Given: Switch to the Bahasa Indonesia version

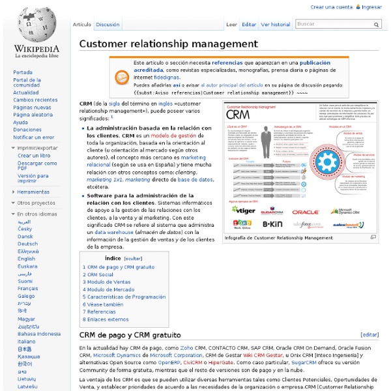Looking at the screenshot, I should click(39, 334).
